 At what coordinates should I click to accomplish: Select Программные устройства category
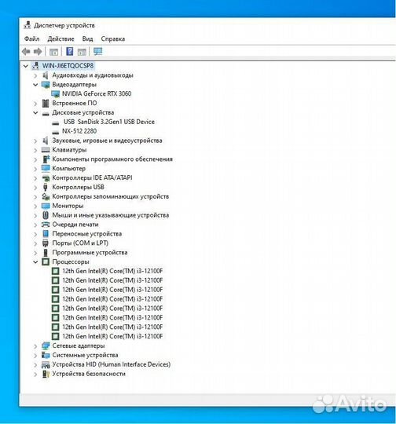90,253
